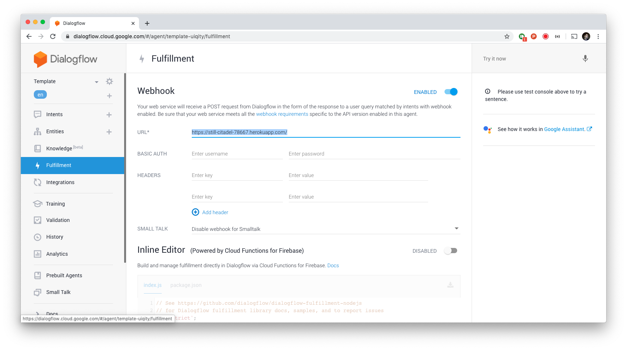627x350 pixels.
Task: Open the webhook requirements link
Action: 282,114
